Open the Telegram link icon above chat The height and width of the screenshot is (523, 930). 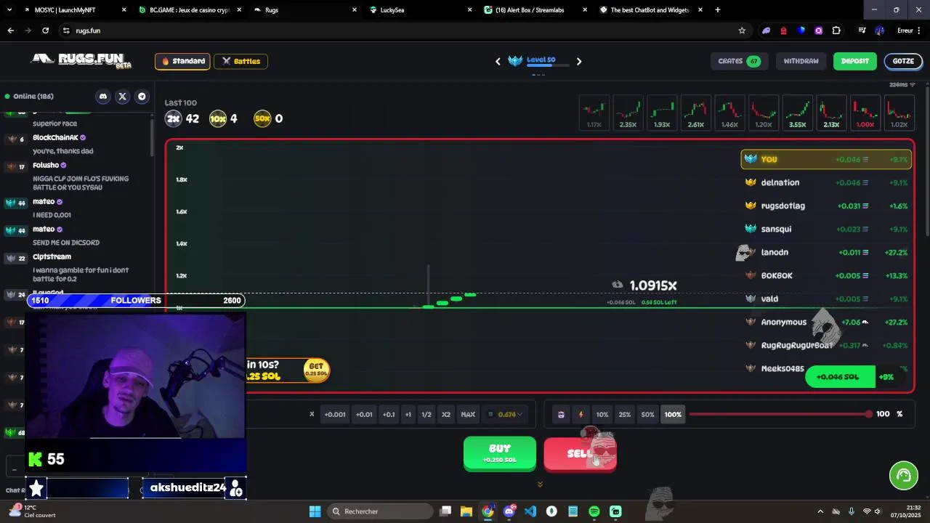(142, 97)
